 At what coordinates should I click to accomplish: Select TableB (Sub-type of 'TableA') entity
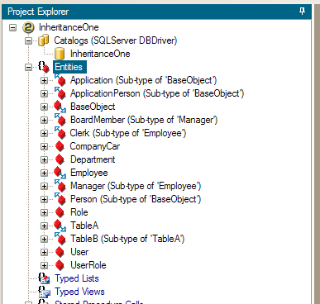[127, 239]
